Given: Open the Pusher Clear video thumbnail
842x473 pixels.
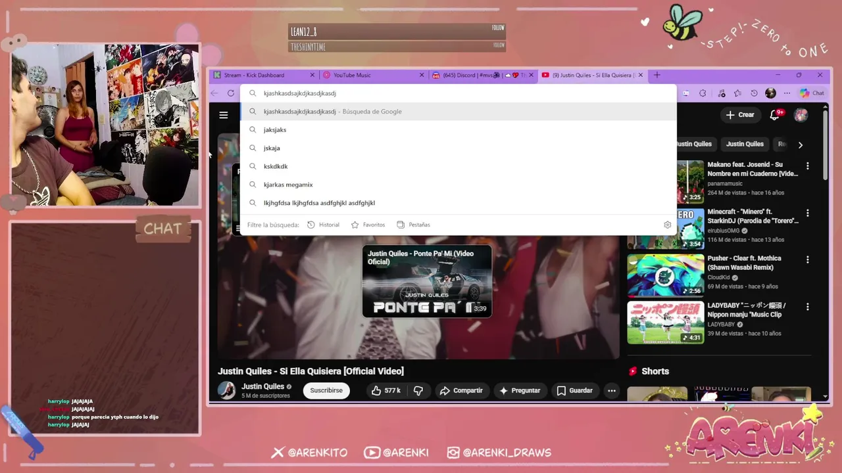Looking at the screenshot, I should [665, 276].
